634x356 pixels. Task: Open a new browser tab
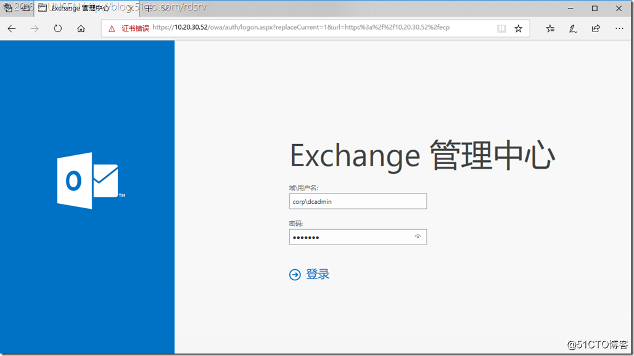(149, 8)
